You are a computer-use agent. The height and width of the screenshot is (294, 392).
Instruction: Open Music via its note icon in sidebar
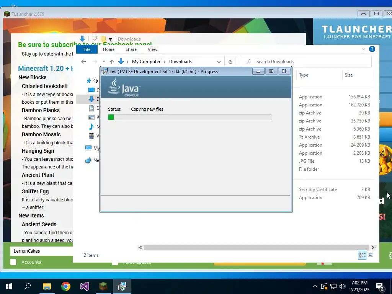pos(91,126)
